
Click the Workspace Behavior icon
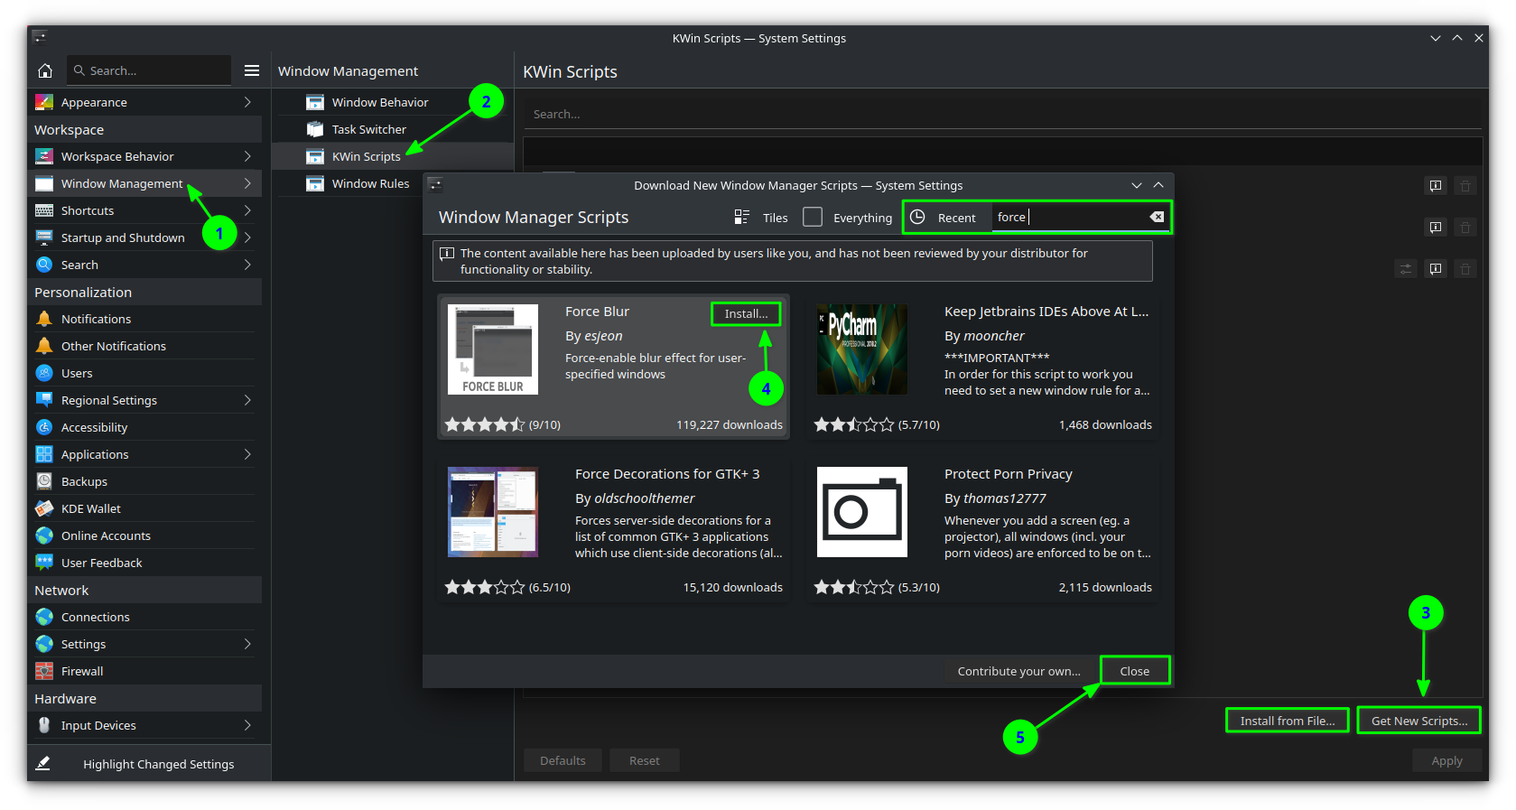44,156
